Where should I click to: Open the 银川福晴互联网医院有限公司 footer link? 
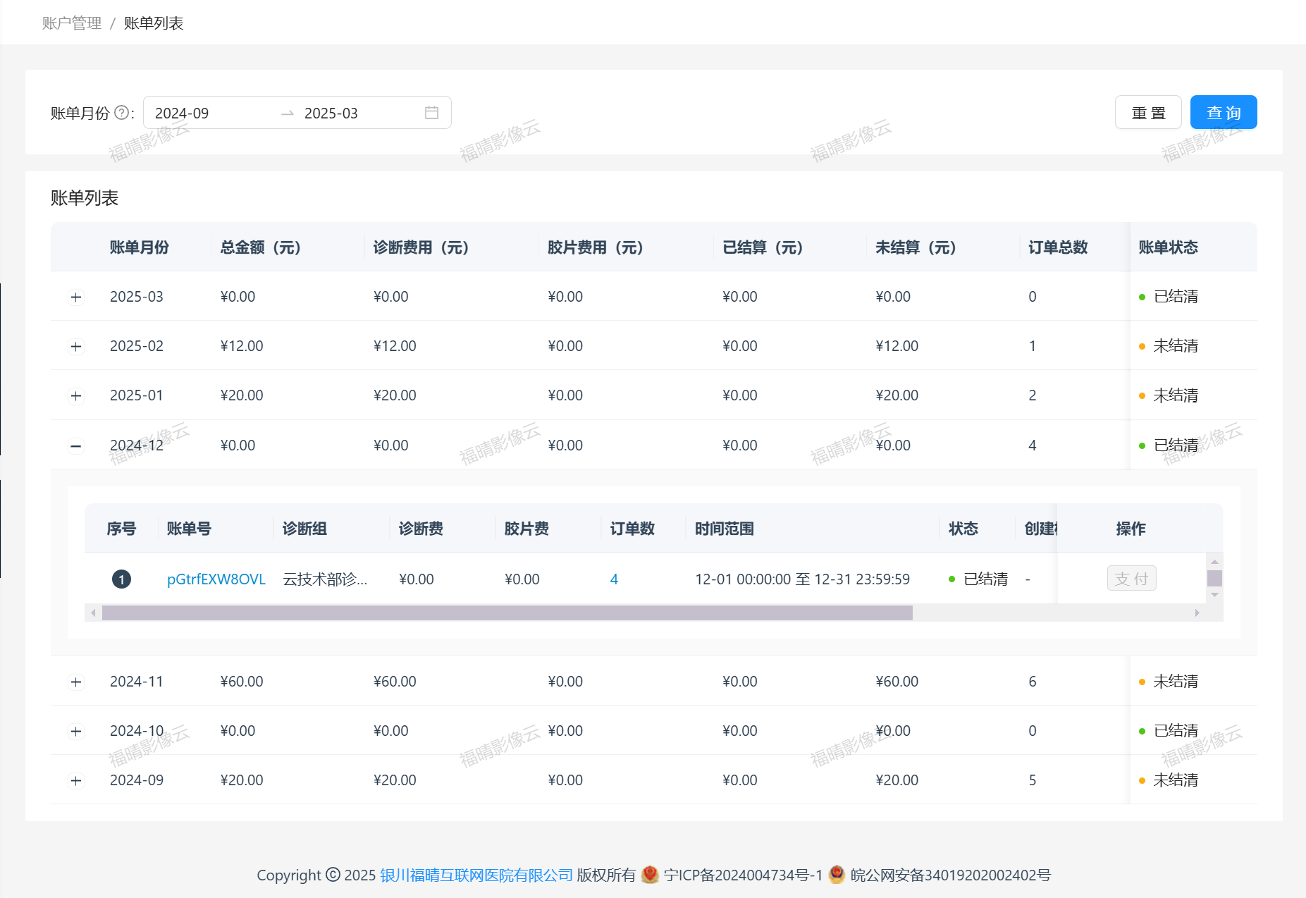476,875
